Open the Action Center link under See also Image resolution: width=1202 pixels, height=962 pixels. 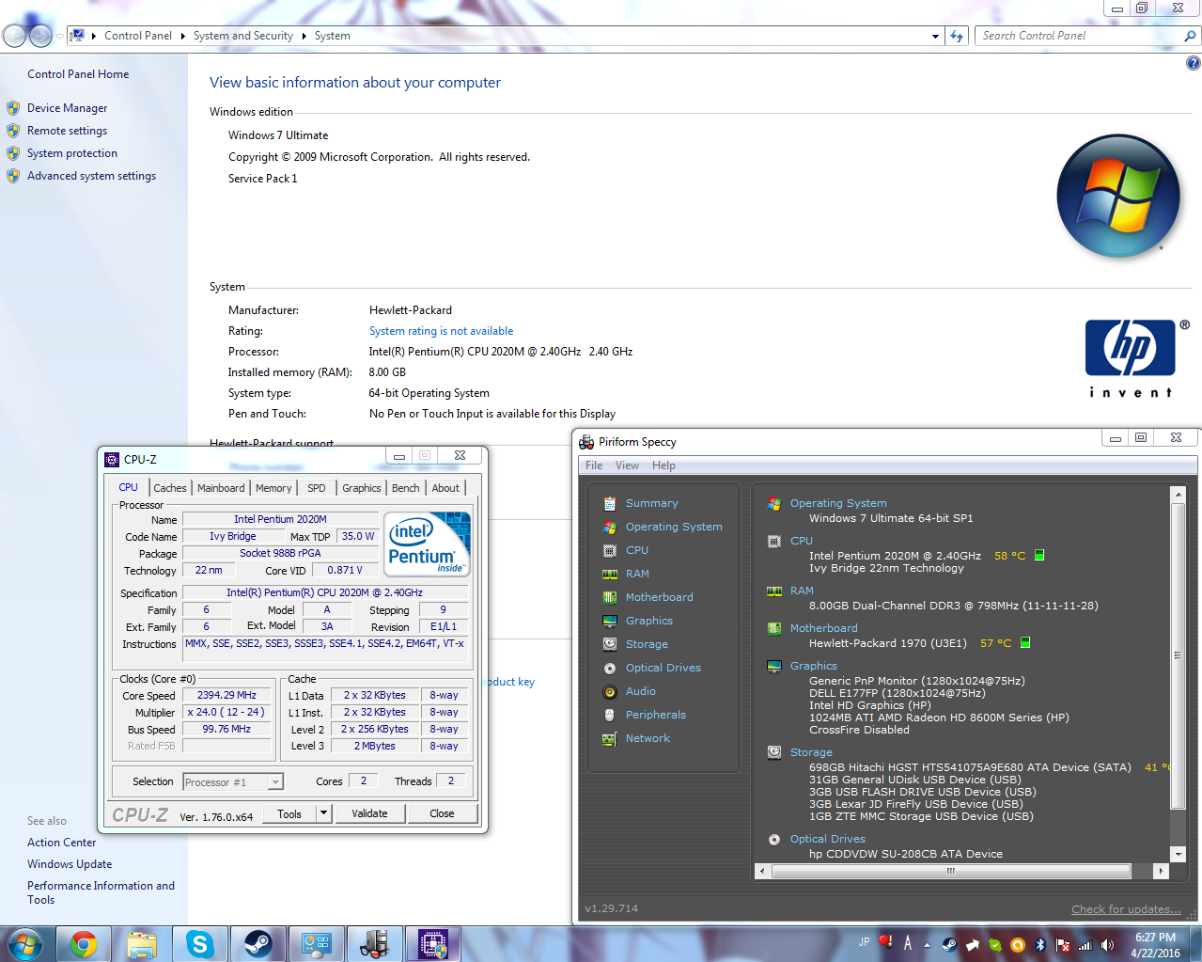point(61,843)
